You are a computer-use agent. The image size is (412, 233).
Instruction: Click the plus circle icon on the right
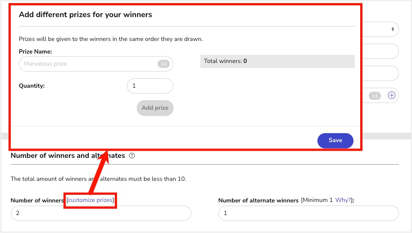pos(391,95)
